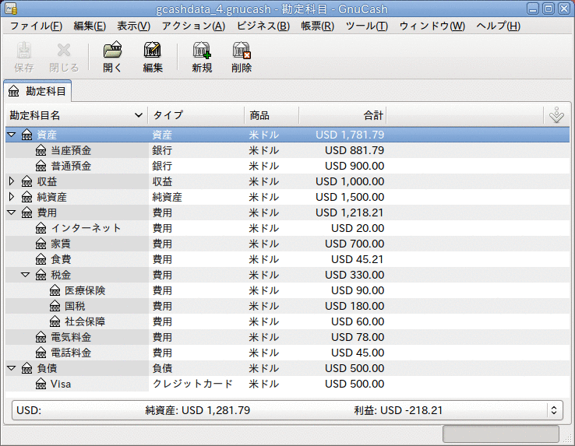
Task: Click the account icon next to 費用 row
Action: click(x=26, y=212)
